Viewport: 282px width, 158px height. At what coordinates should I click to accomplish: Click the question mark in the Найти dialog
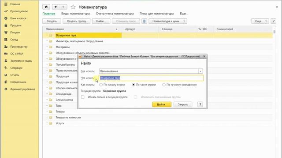pyautogui.click(x=200, y=104)
